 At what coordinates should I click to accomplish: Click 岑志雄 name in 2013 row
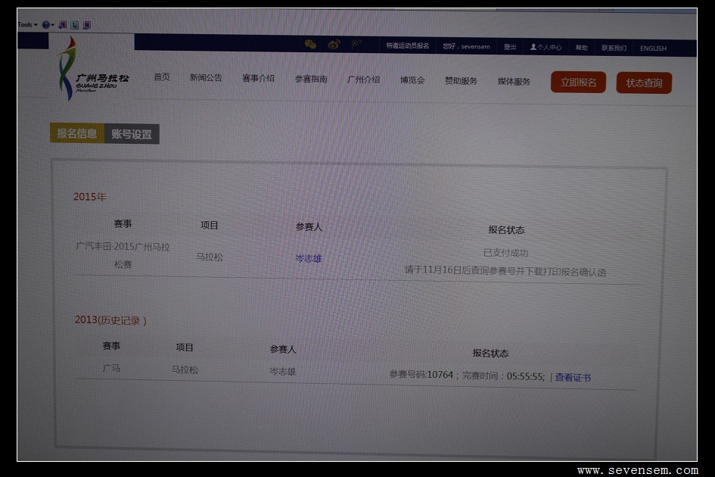283,372
